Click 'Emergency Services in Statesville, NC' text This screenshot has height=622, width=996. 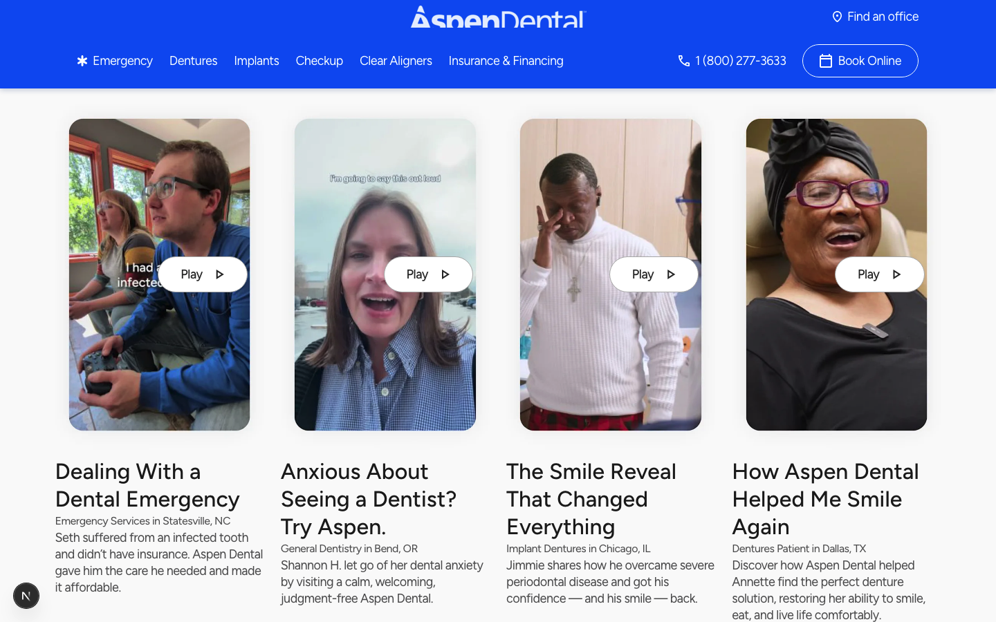click(142, 521)
